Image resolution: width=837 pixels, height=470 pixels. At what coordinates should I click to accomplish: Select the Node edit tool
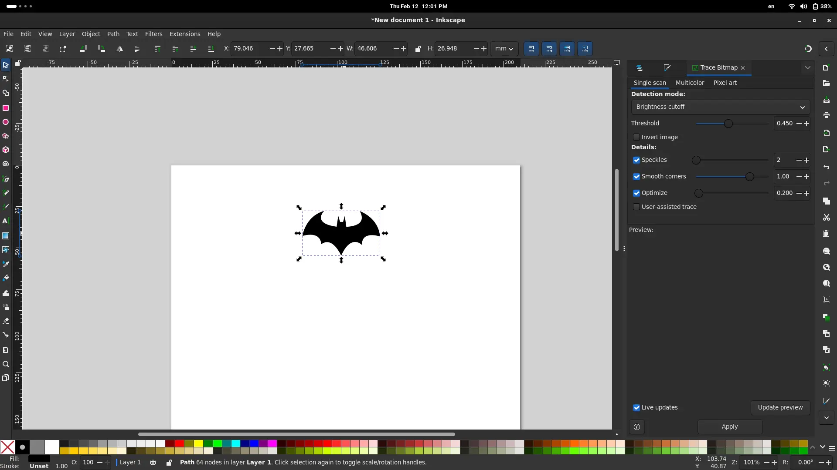point(6,79)
